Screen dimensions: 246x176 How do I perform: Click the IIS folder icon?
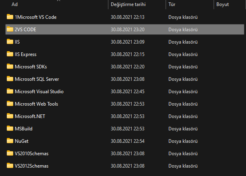click(10, 42)
